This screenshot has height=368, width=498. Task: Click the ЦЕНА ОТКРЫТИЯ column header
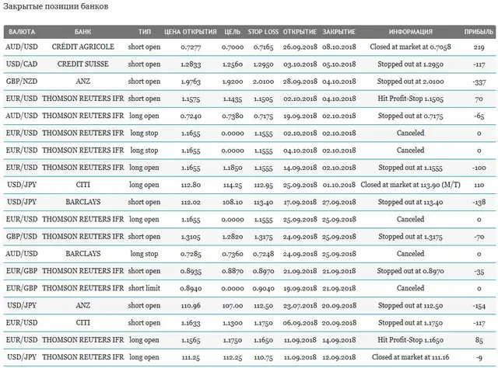tap(191, 32)
